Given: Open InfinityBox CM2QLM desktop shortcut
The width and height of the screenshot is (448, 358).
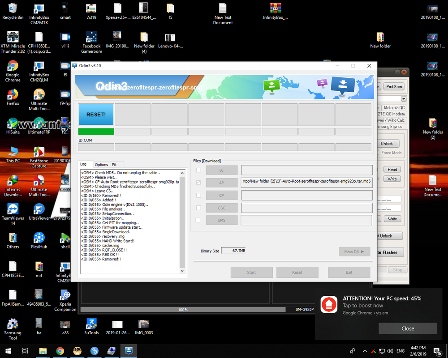Looking at the screenshot, I should tap(39, 71).
